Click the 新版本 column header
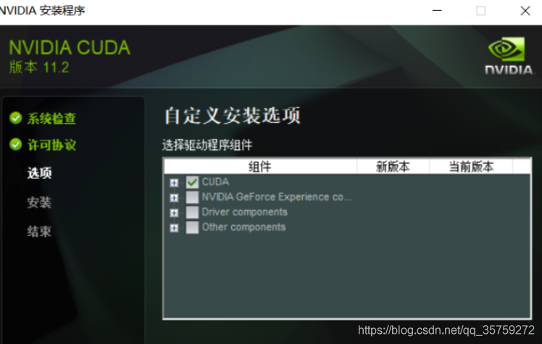Viewport: 542px width, 344px height. click(393, 167)
